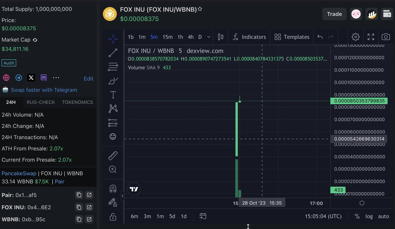The height and width of the screenshot is (229, 395).
Task: Switch to the RUG-CHECK tab
Action: click(x=41, y=102)
